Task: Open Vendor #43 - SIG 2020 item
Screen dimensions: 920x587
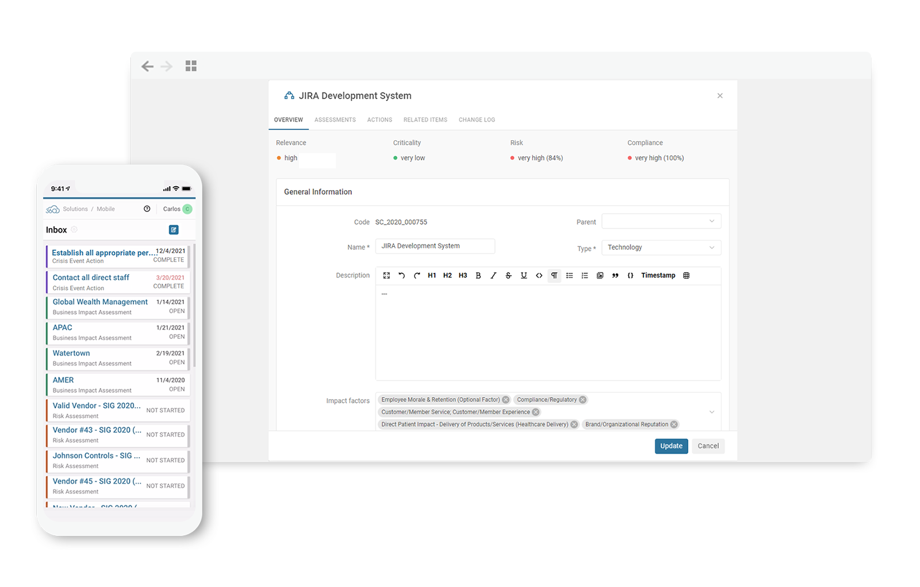Action: 118,435
